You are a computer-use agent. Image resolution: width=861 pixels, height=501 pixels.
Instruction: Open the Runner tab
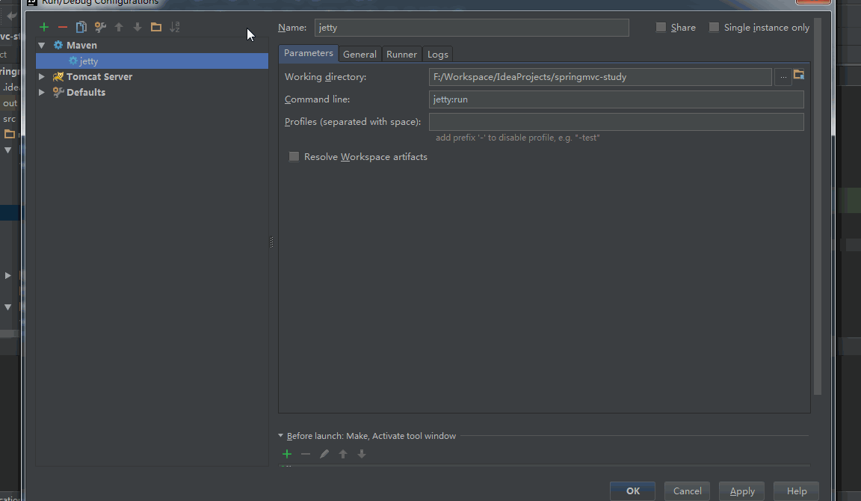[401, 55]
